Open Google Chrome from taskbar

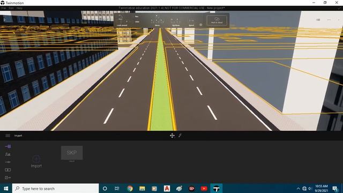pyautogui.click(x=130, y=188)
